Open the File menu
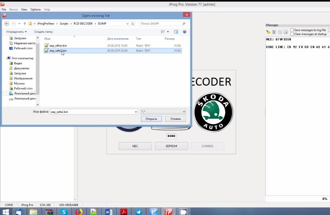Image resolution: width=330 pixels, height=215 pixels. (x=4, y=10)
